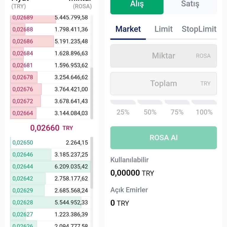
Task: Select the Market order type tab
Action: point(128,29)
